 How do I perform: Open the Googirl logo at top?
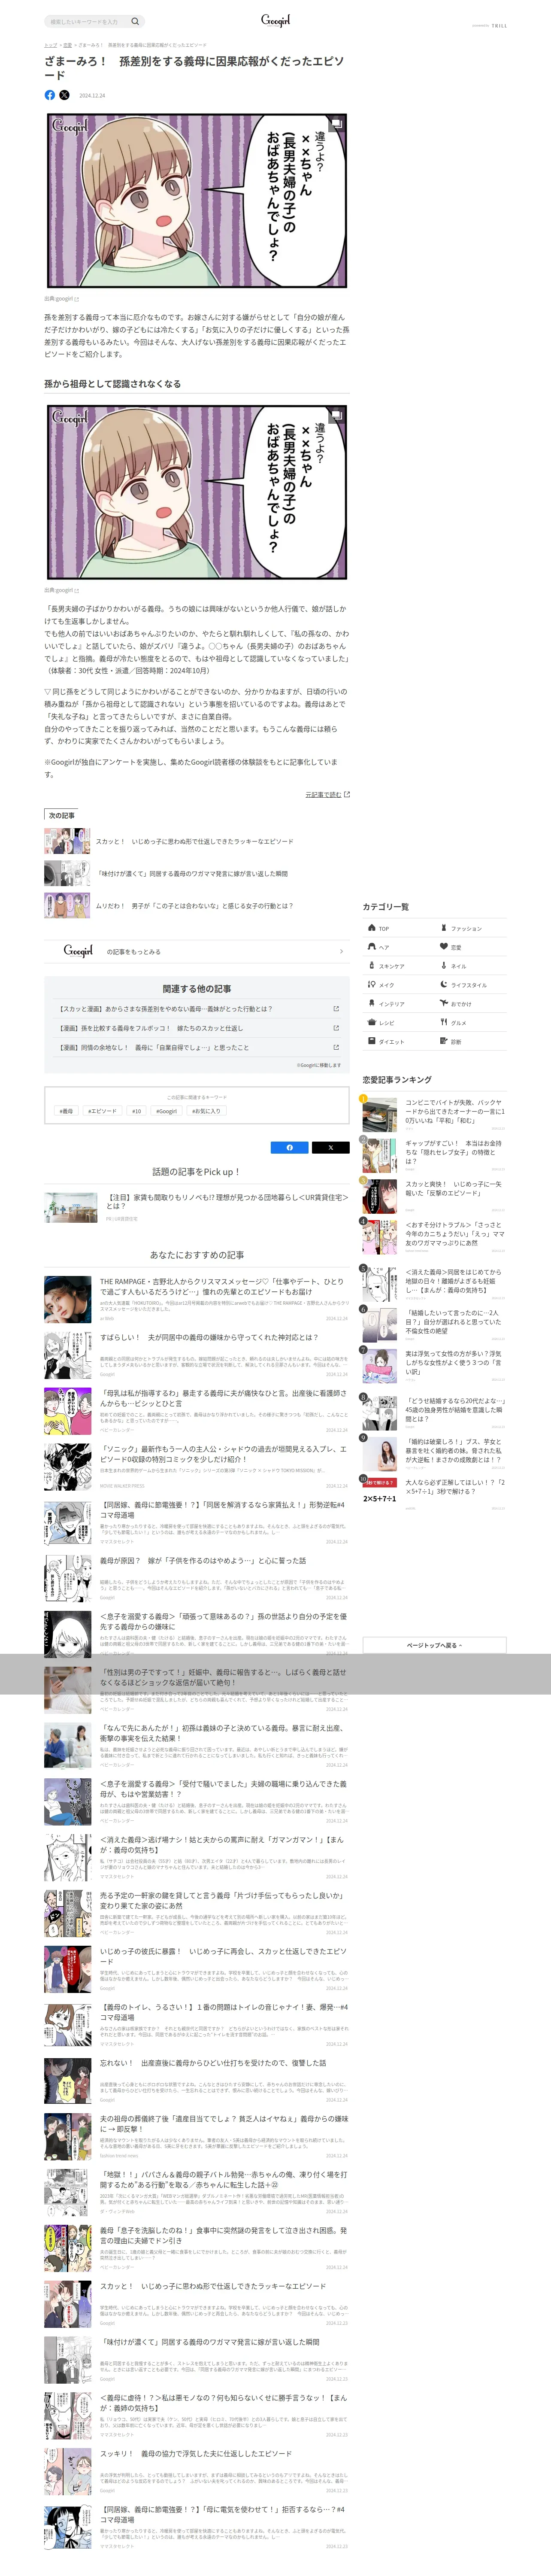click(275, 20)
